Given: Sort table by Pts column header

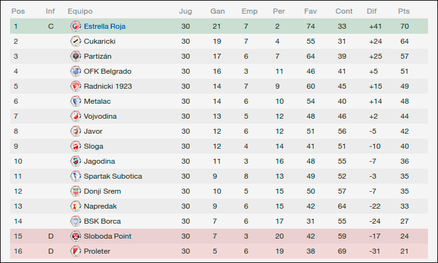Looking at the screenshot, I should (404, 11).
